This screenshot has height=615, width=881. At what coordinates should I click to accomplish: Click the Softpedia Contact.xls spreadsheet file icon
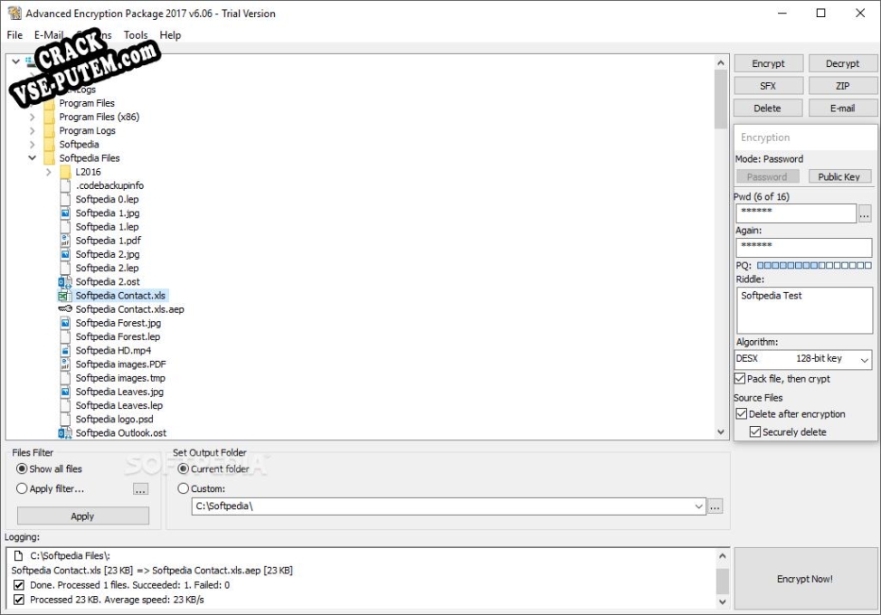tap(65, 296)
